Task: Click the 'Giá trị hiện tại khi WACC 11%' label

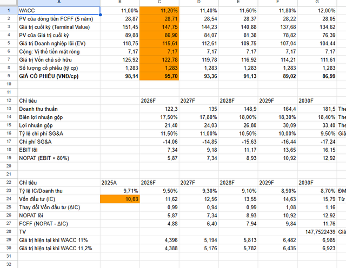Action: [x=54, y=240]
